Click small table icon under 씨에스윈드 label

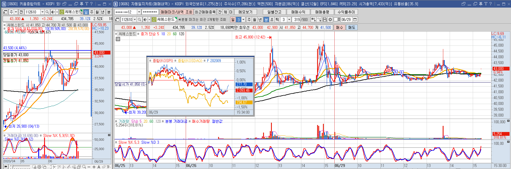pyautogui.click(x=118, y=39)
